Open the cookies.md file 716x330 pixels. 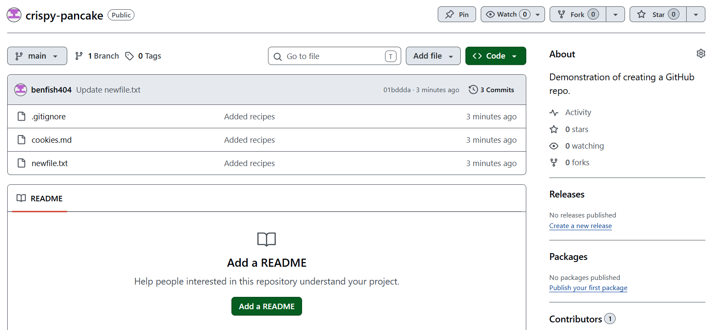[x=51, y=140]
